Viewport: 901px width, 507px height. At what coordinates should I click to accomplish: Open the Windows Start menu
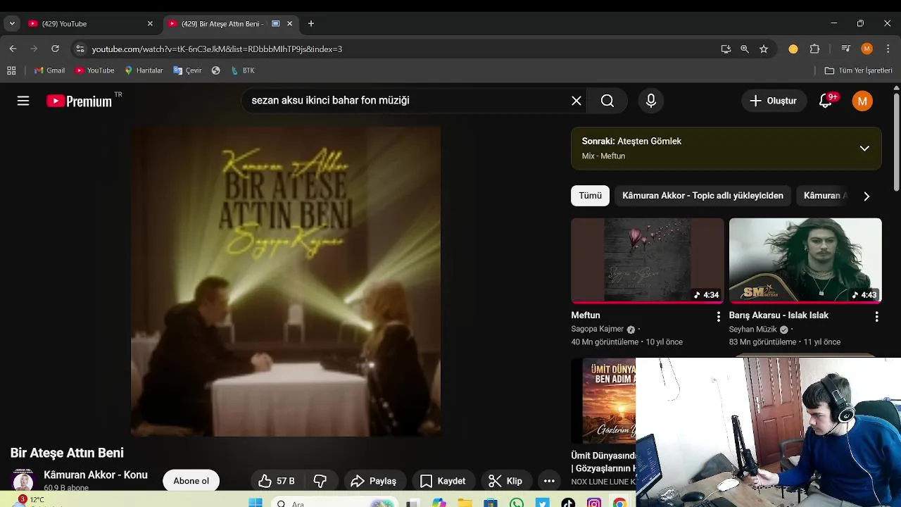coord(256,502)
